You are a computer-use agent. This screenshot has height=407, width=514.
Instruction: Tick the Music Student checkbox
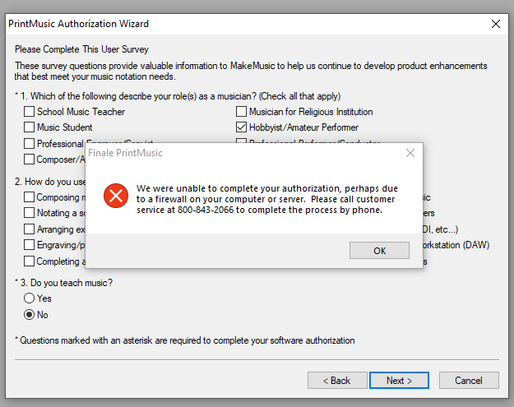30,127
